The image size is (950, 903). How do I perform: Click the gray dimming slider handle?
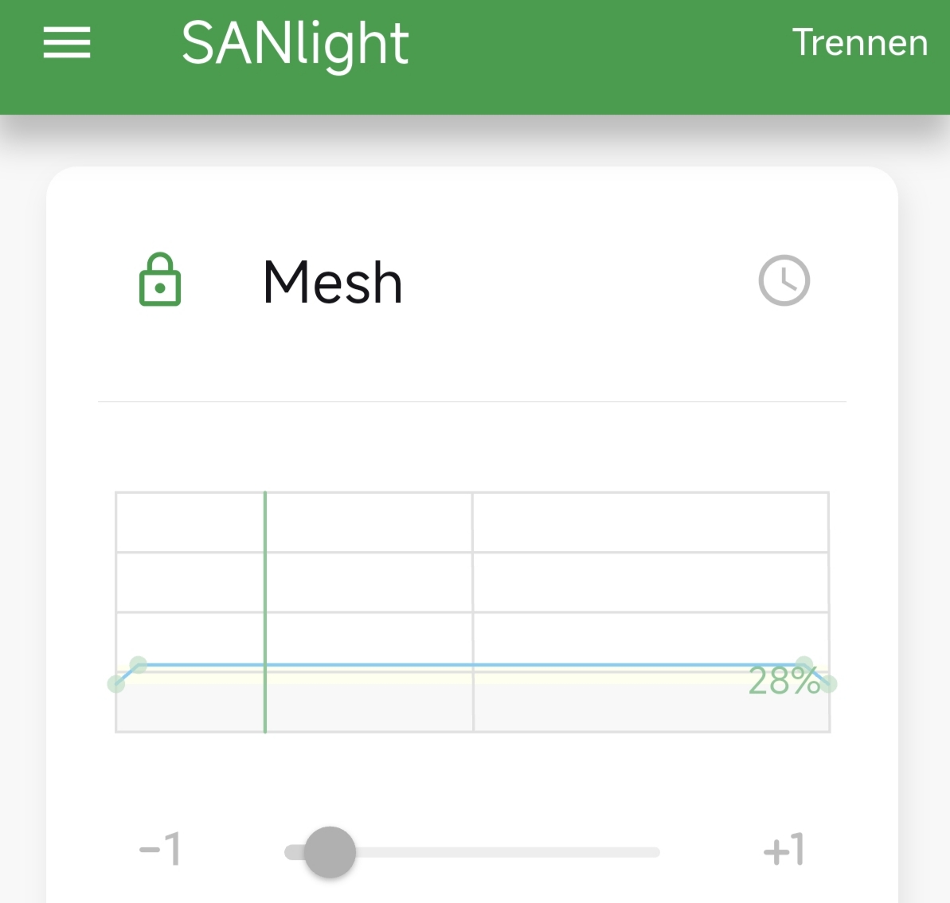(330, 852)
